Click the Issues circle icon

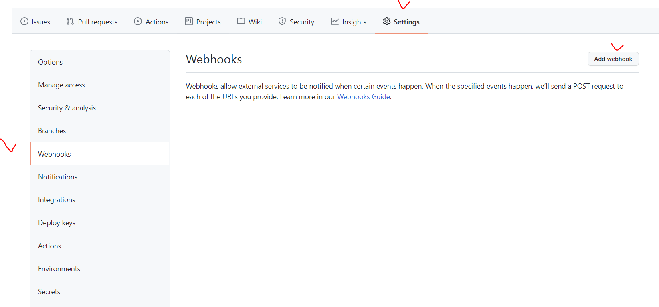(x=24, y=22)
